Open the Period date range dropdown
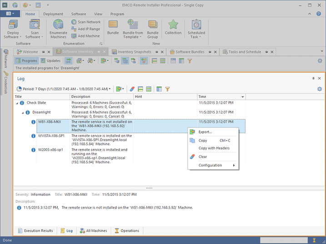The image size is (326, 244). coord(64,89)
